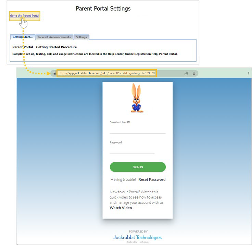Focus the Email or User ID field
The image size is (252, 245).
(138, 130)
